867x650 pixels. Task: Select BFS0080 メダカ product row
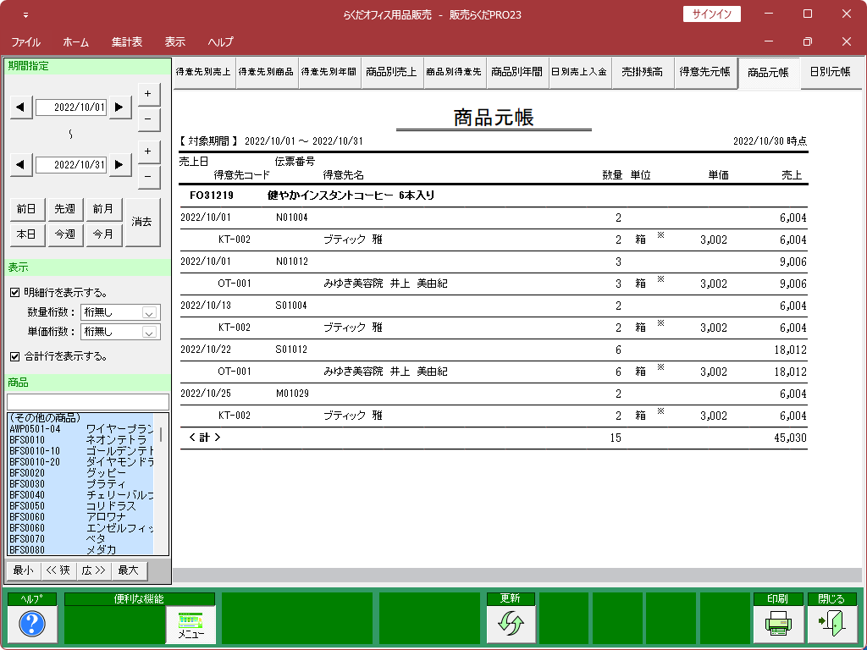pos(80,550)
